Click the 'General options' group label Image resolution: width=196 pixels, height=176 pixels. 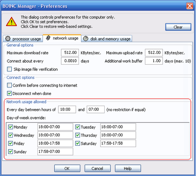(20, 45)
